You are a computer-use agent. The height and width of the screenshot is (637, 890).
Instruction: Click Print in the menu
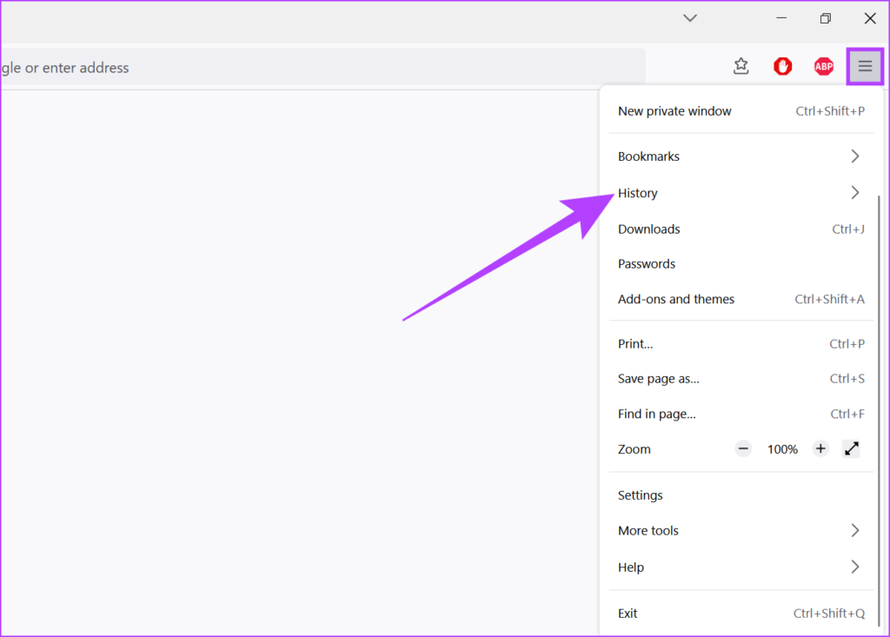(x=634, y=343)
